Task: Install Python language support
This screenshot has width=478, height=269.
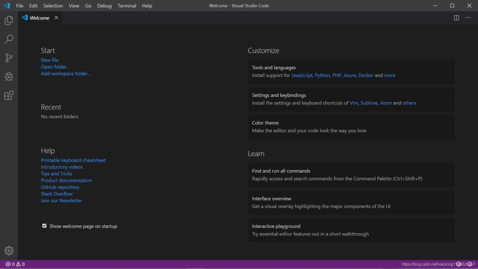Action: [322, 75]
